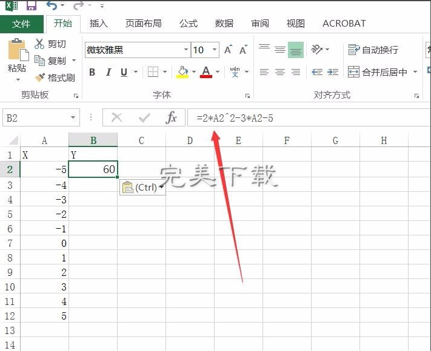This screenshot has height=351, width=431.
Task: Expand fill color dropdown arrow
Action: (194, 72)
